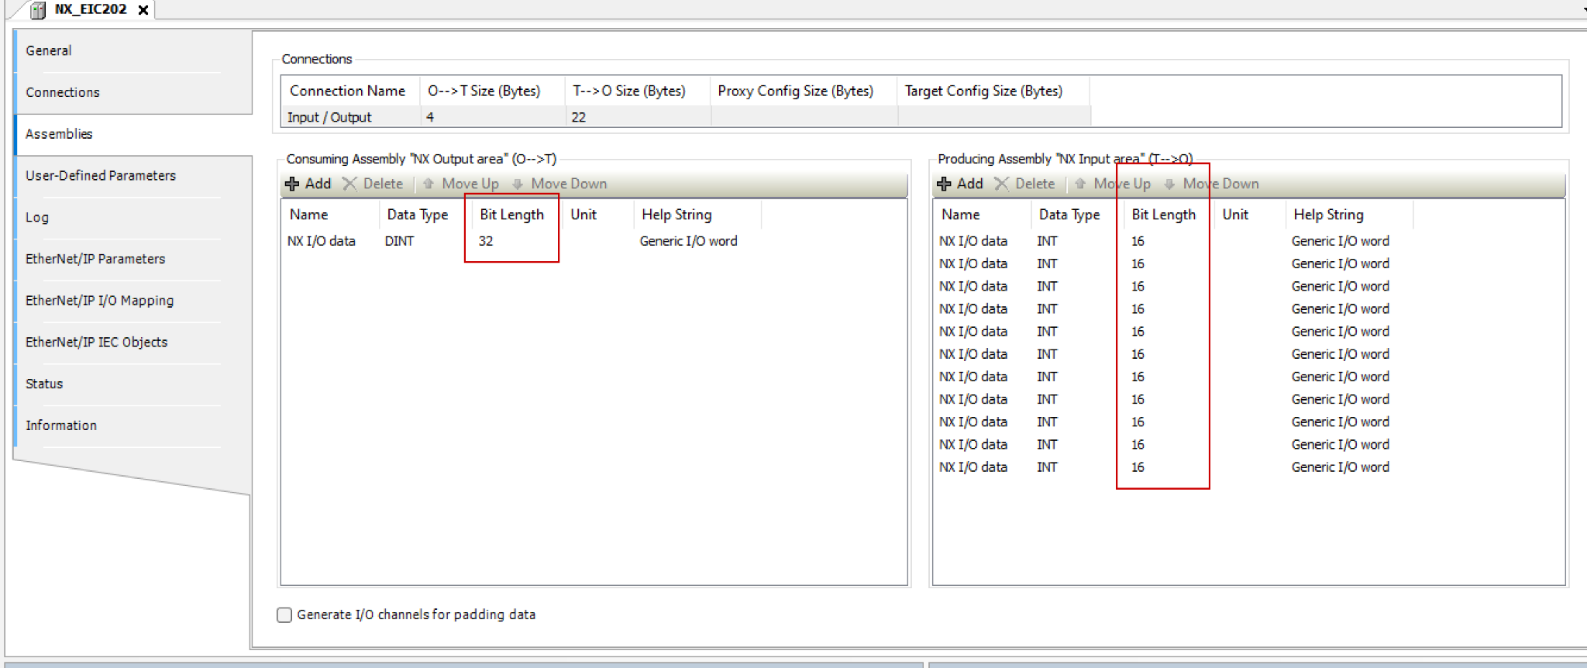Close the NX_EIC202 editor tab
Screen dimensions: 1587x668
[x=143, y=10]
